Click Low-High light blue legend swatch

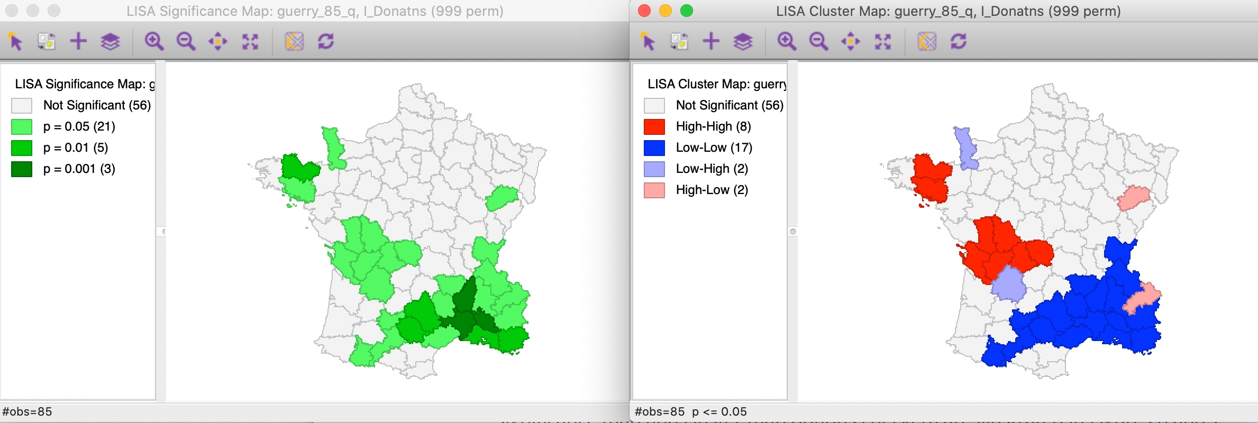654,169
